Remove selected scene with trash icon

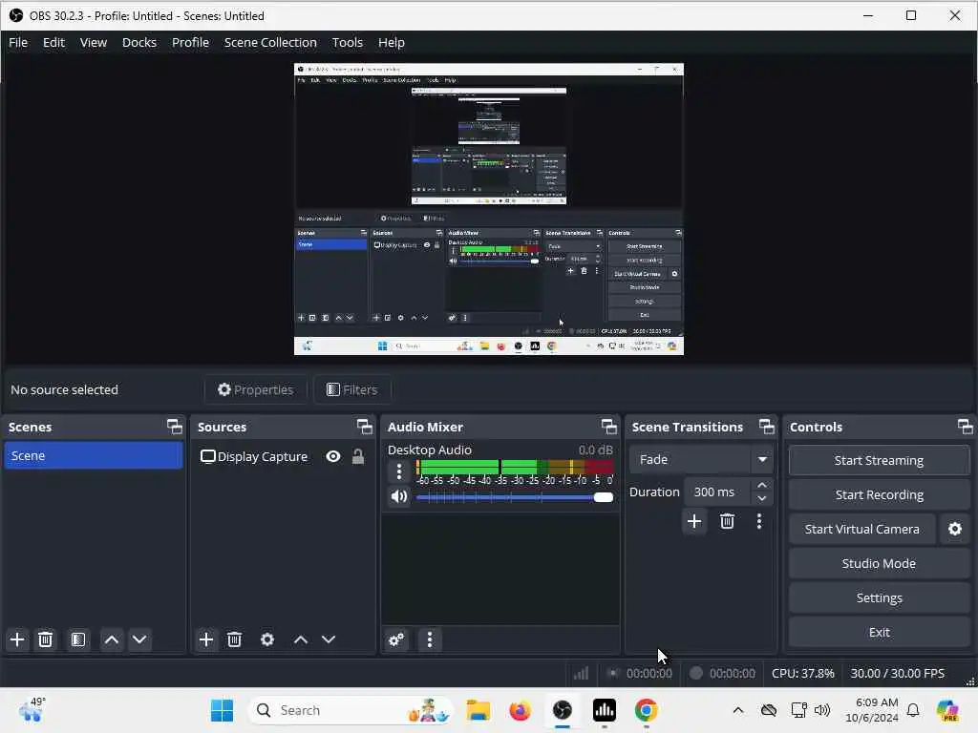click(46, 639)
